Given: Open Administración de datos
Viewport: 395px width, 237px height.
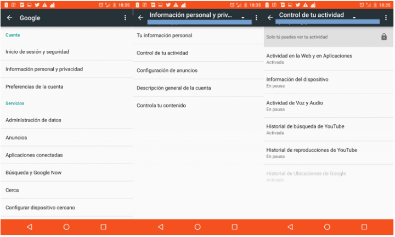Looking at the screenshot, I should 66,120.
